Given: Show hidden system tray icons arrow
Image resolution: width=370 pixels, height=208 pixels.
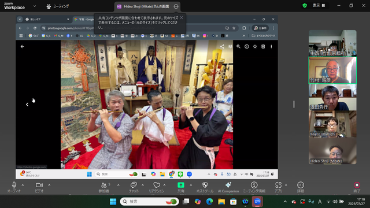Looking at the screenshot, I should [285, 202].
